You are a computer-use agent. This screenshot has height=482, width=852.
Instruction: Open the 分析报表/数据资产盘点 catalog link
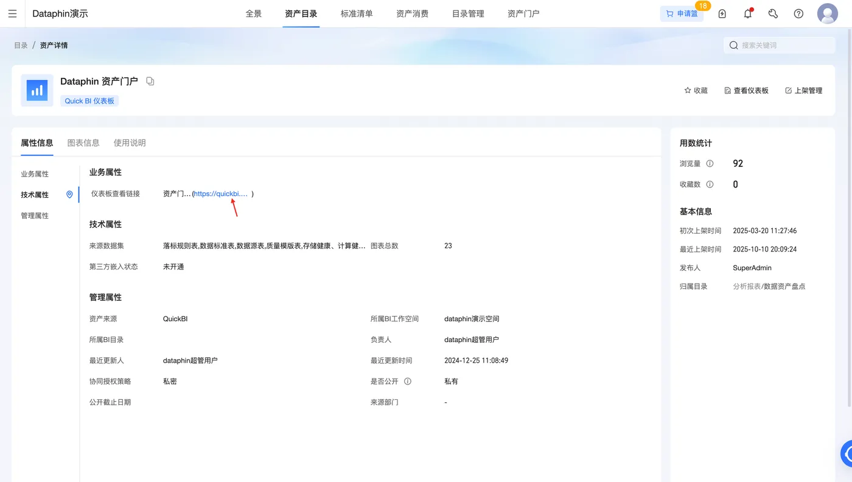(x=769, y=286)
